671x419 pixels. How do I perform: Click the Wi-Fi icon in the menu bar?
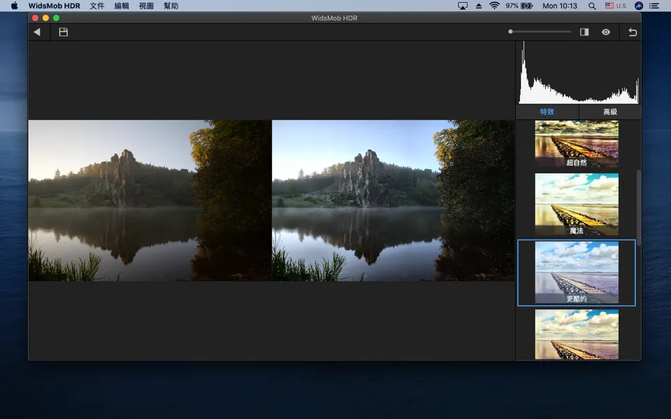pyautogui.click(x=493, y=6)
